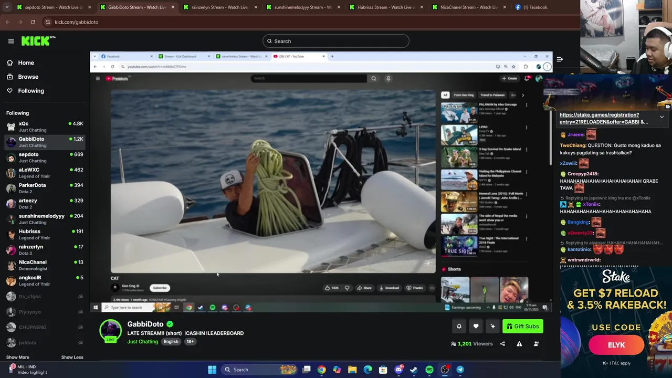Screen dimensions: 672x378
Task: Open Discord from taskbar
Action: [x=398, y=370]
